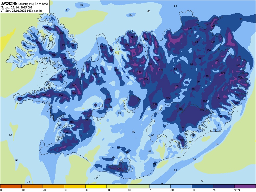The height and width of the screenshot is (192, 256).
Task: Click the orange 10–20 legend swatch
Action: point(32,186)
